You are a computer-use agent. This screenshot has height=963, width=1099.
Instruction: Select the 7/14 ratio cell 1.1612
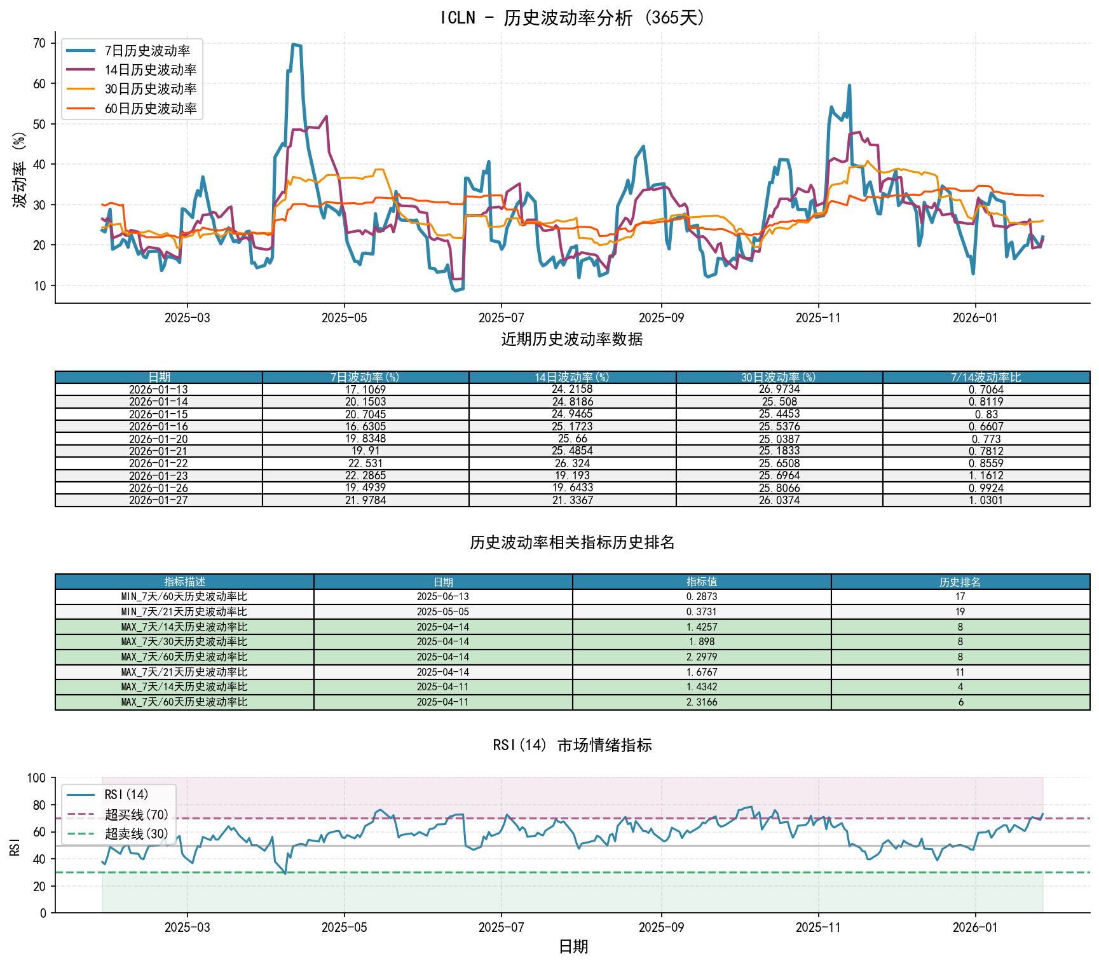[986, 475]
